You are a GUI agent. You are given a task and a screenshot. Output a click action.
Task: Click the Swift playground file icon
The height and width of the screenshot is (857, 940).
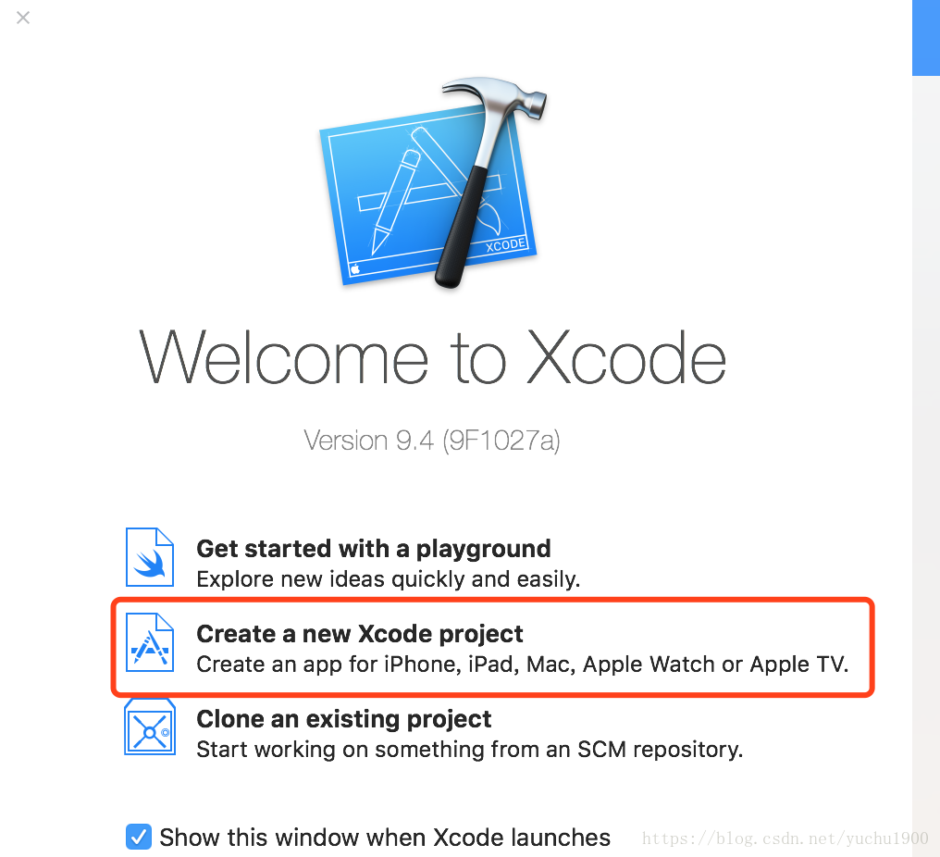pos(150,557)
